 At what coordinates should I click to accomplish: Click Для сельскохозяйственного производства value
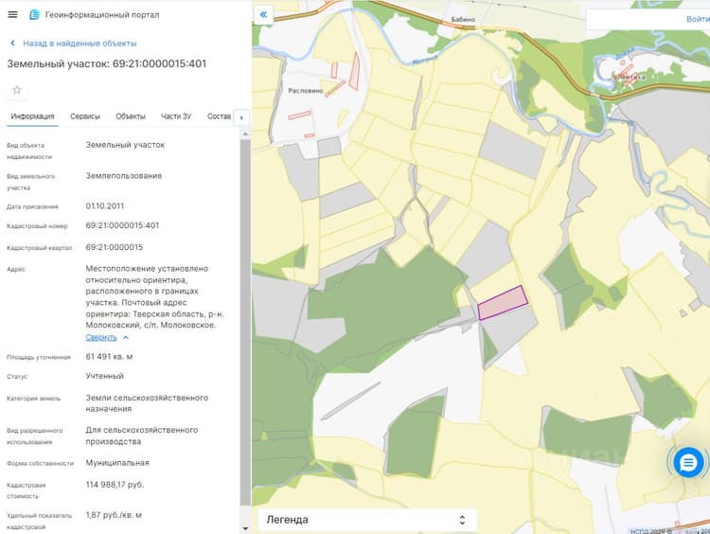[142, 436]
